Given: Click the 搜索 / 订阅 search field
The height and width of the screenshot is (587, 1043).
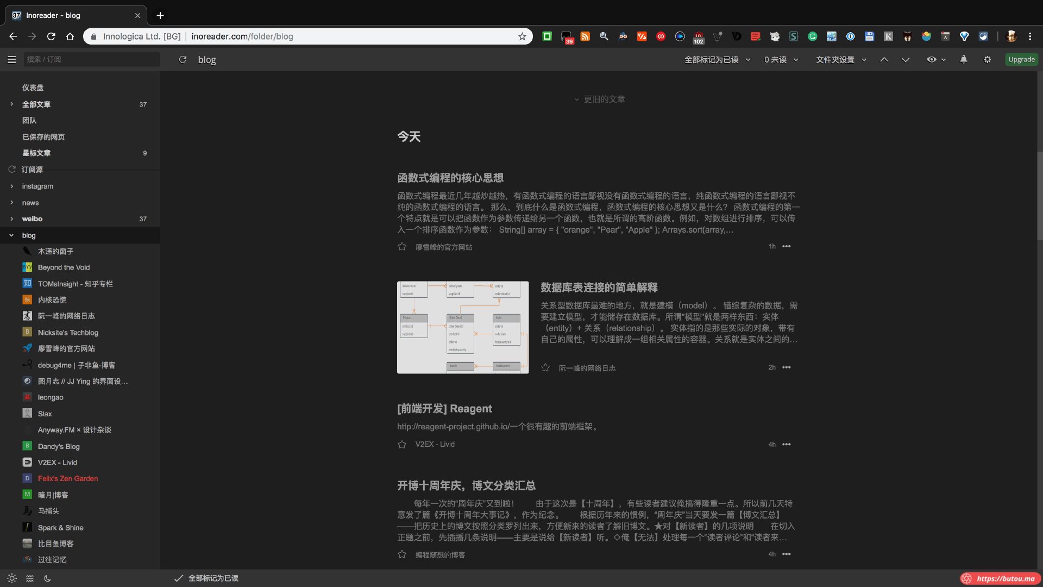Looking at the screenshot, I should pyautogui.click(x=91, y=60).
